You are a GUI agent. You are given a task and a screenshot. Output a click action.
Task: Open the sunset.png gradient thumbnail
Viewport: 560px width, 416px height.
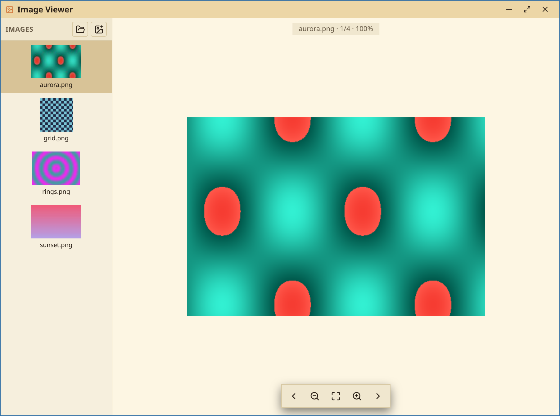pos(56,222)
